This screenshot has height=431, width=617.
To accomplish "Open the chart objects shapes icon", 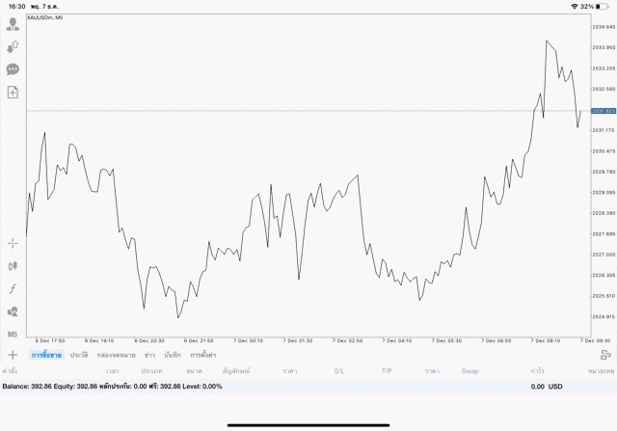I will 13,311.
